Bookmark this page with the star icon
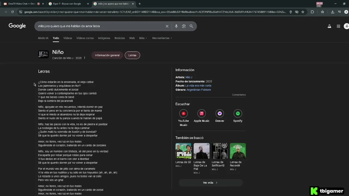The width and height of the screenshot is (349, 196). (303, 12)
